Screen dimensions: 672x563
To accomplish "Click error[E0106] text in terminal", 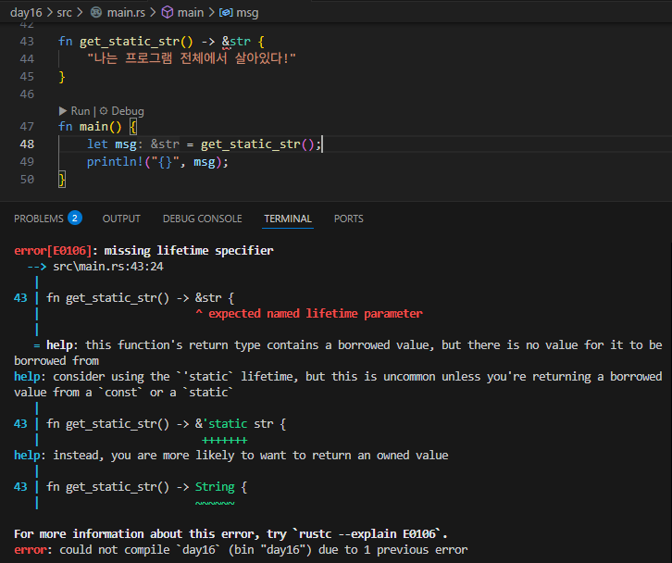I will pyautogui.click(x=53, y=250).
